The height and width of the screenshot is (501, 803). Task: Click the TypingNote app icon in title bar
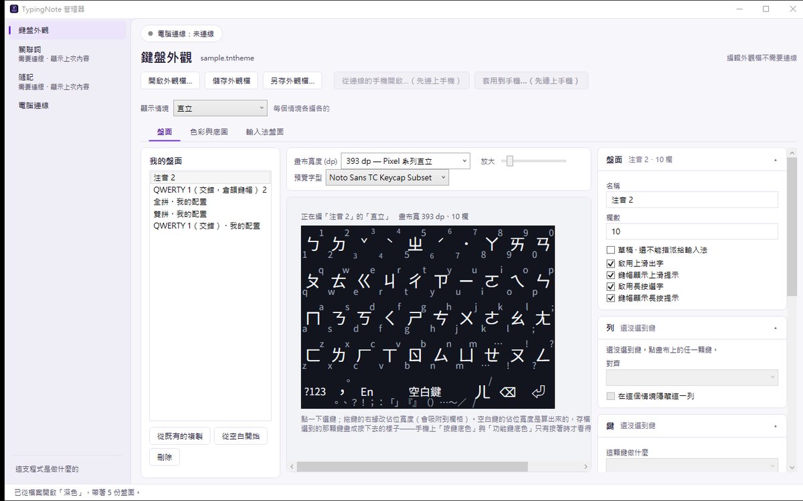(x=13, y=9)
